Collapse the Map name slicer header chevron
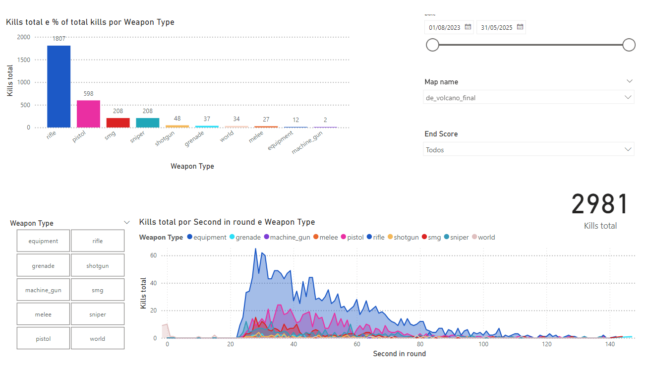 click(630, 81)
